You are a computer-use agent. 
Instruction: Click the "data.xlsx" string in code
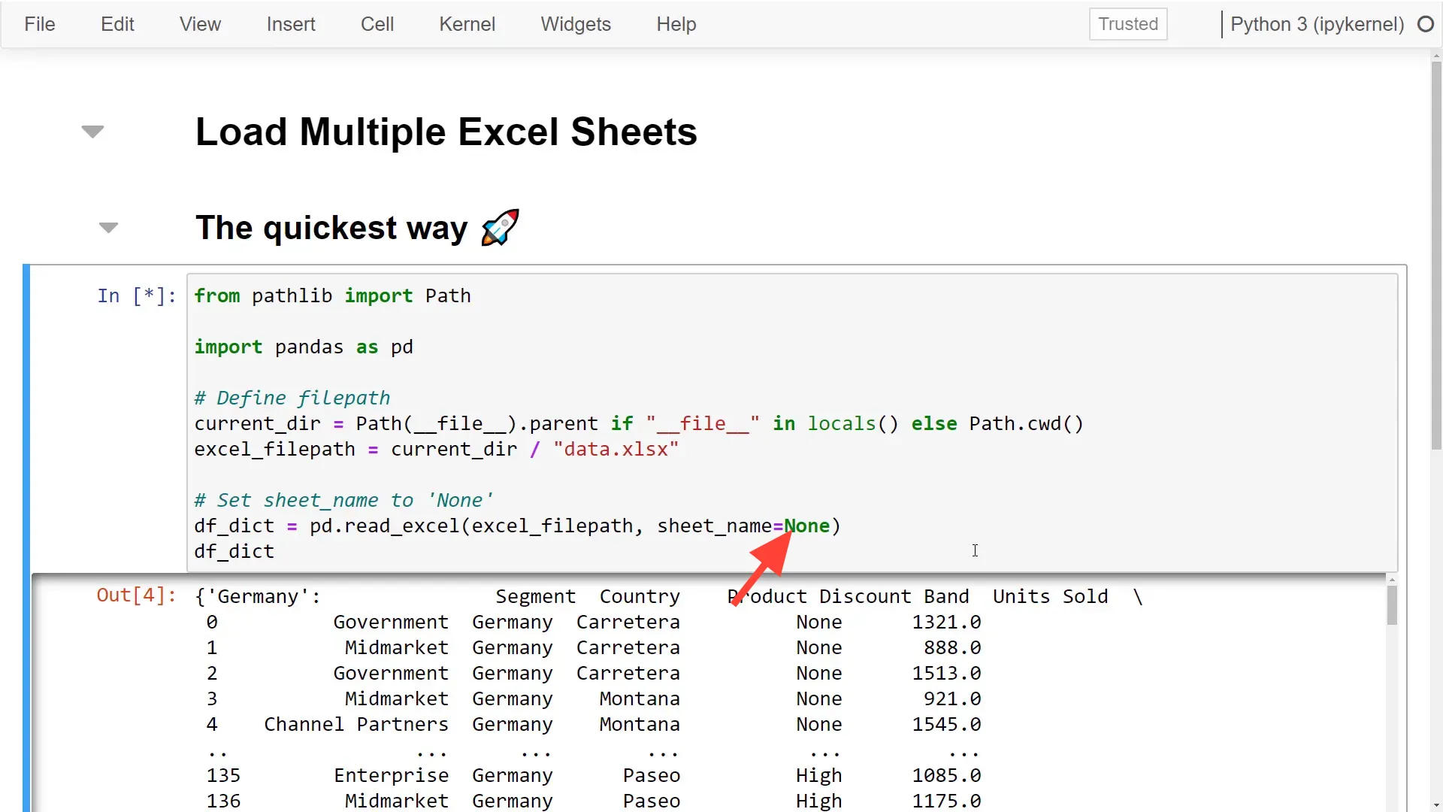tap(616, 450)
